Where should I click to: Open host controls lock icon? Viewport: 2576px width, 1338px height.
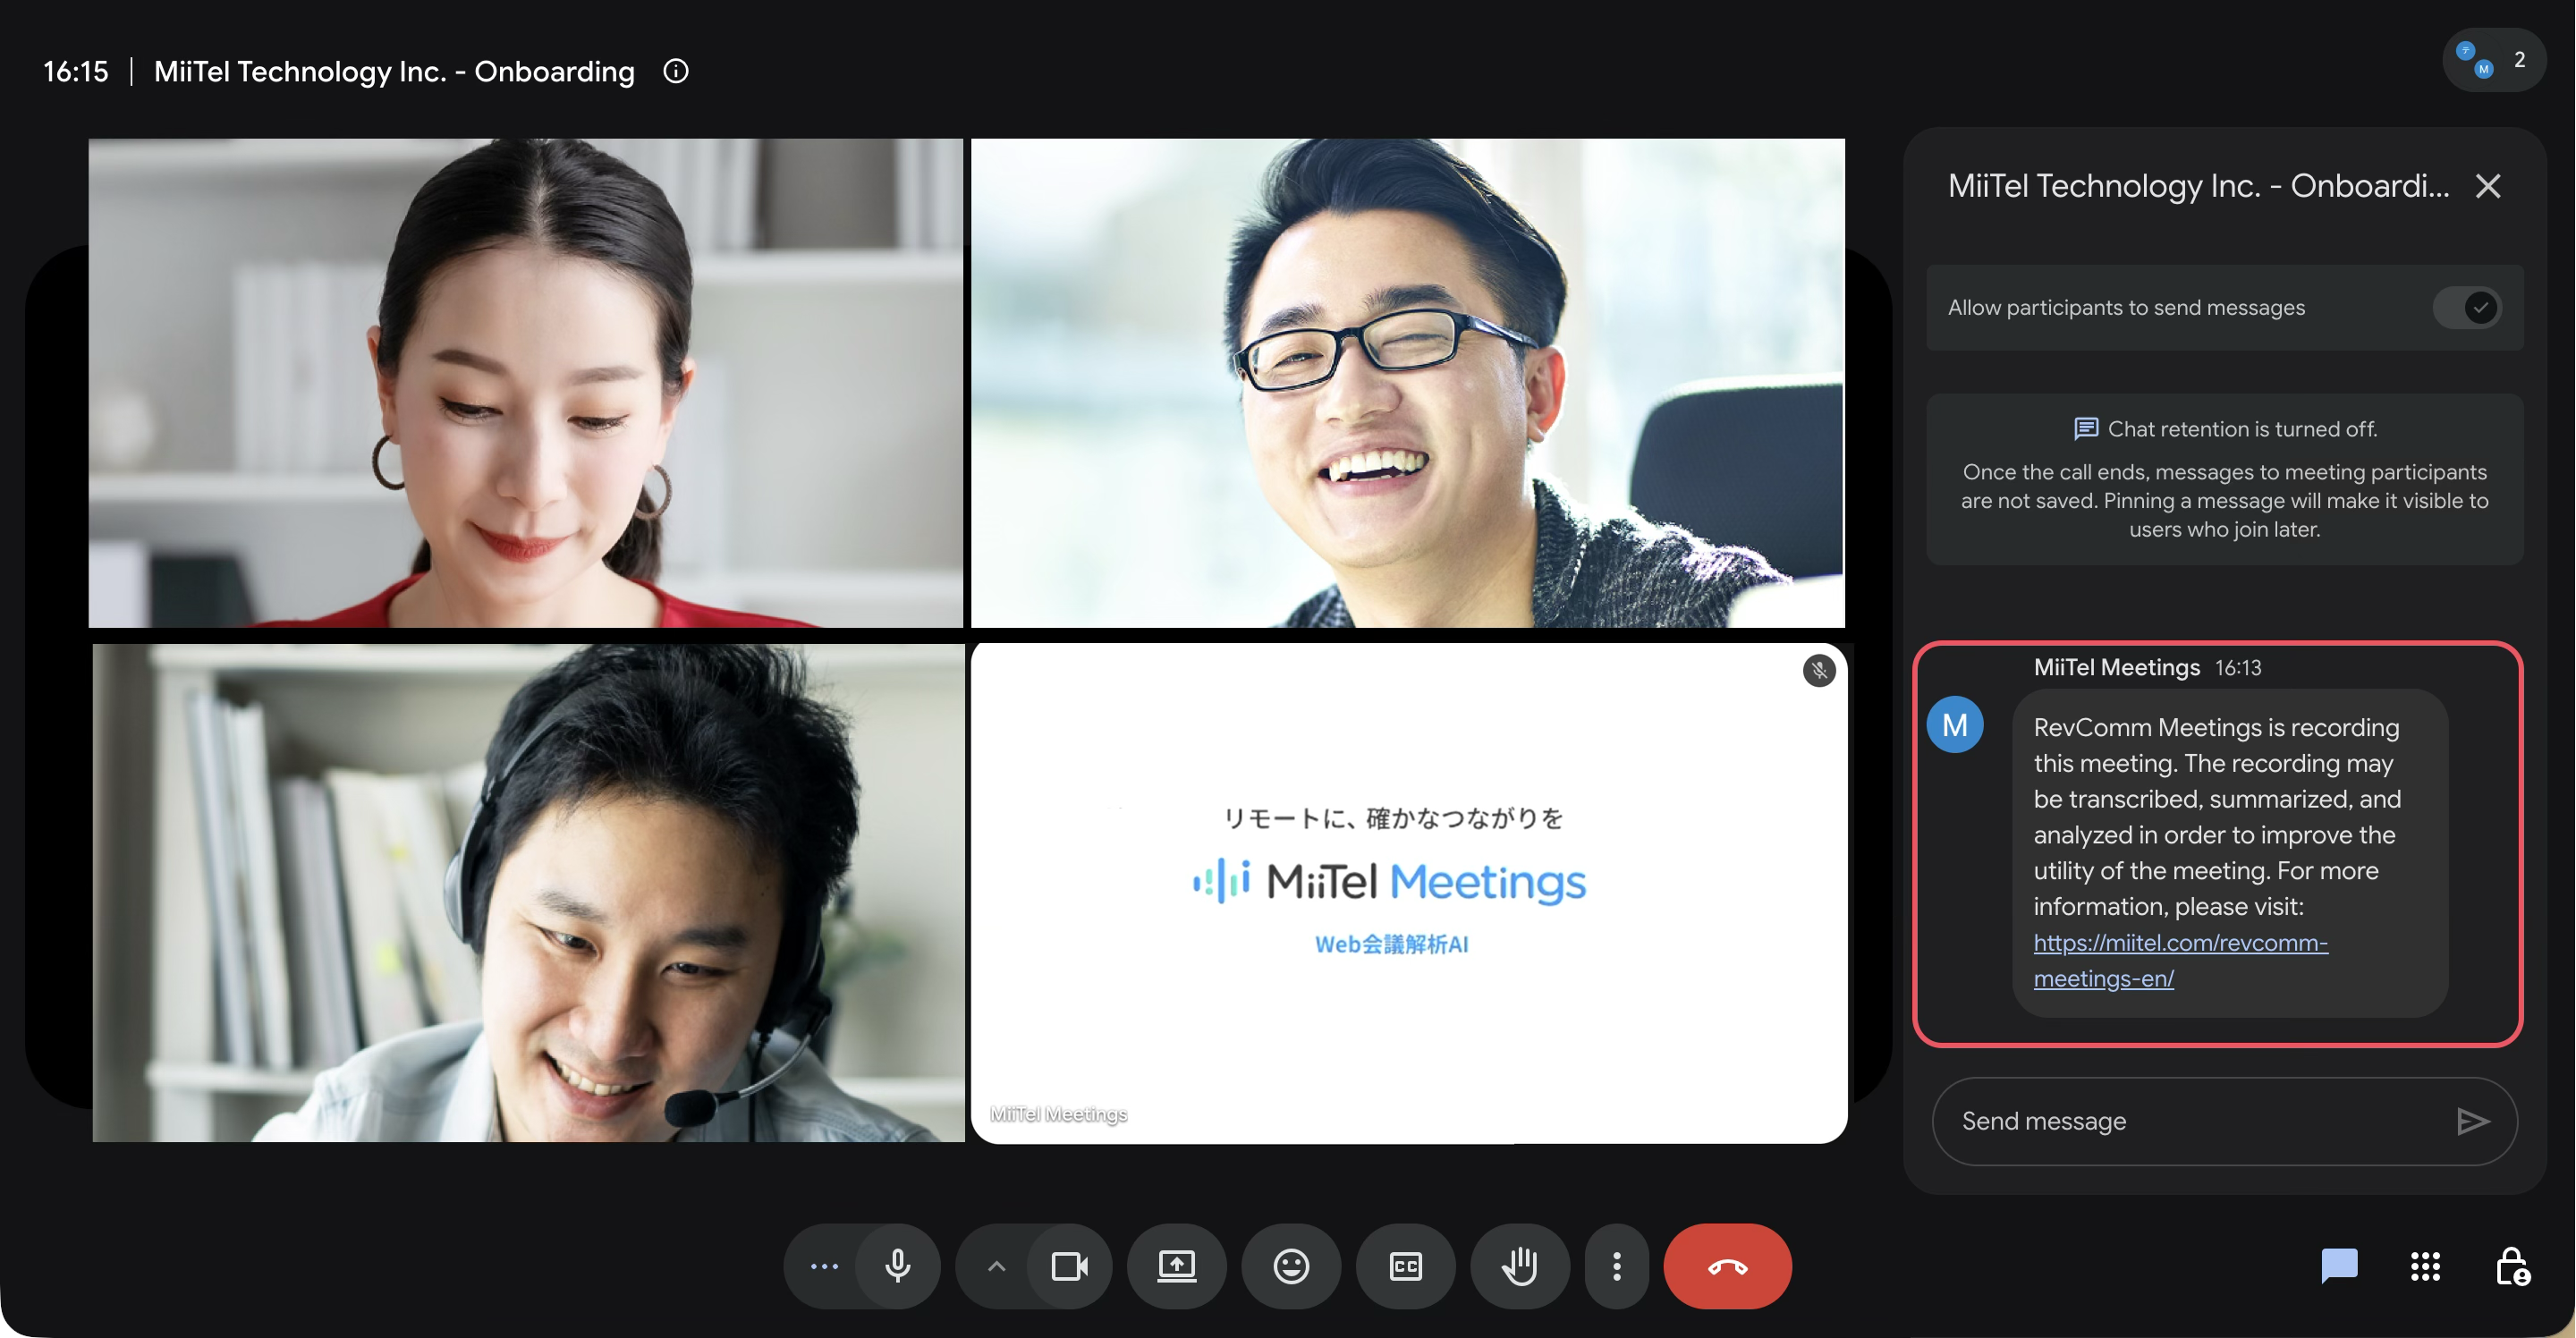(2512, 1266)
